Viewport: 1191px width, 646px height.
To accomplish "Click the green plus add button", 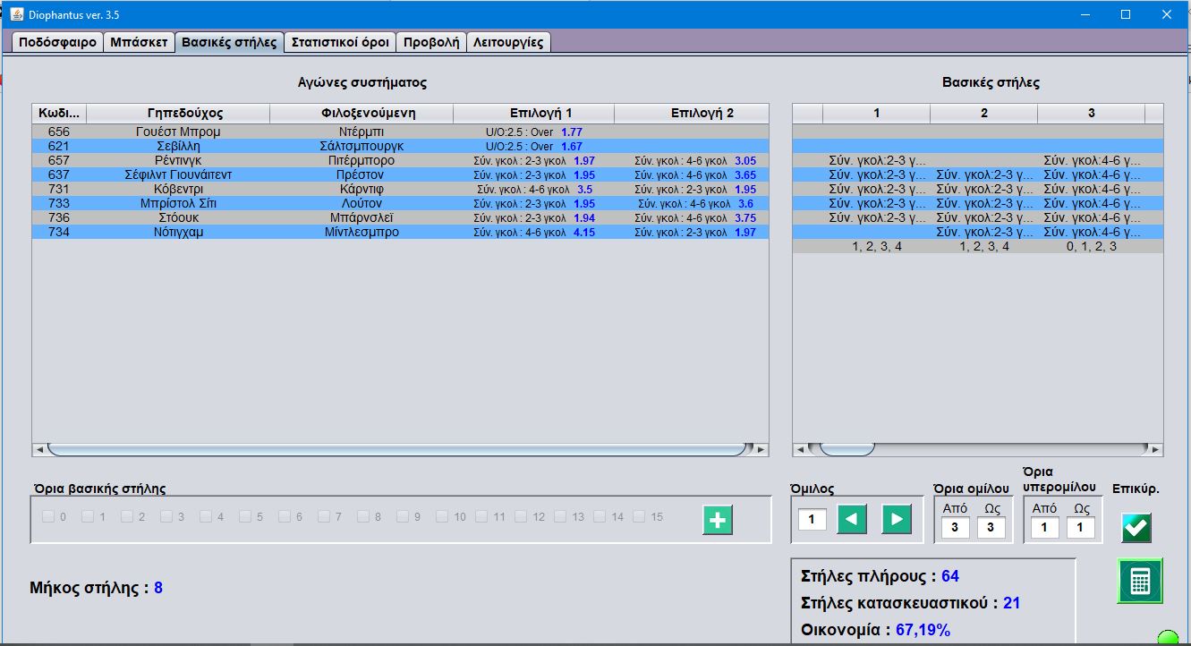I will click(718, 520).
